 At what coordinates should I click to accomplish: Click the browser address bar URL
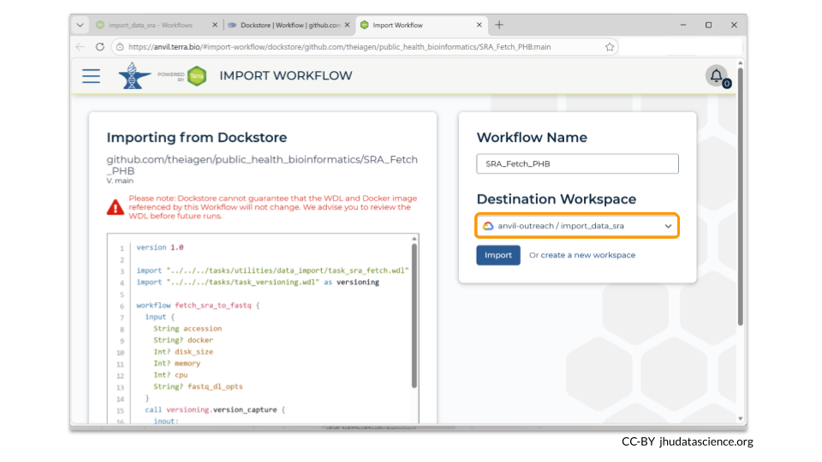coord(339,46)
